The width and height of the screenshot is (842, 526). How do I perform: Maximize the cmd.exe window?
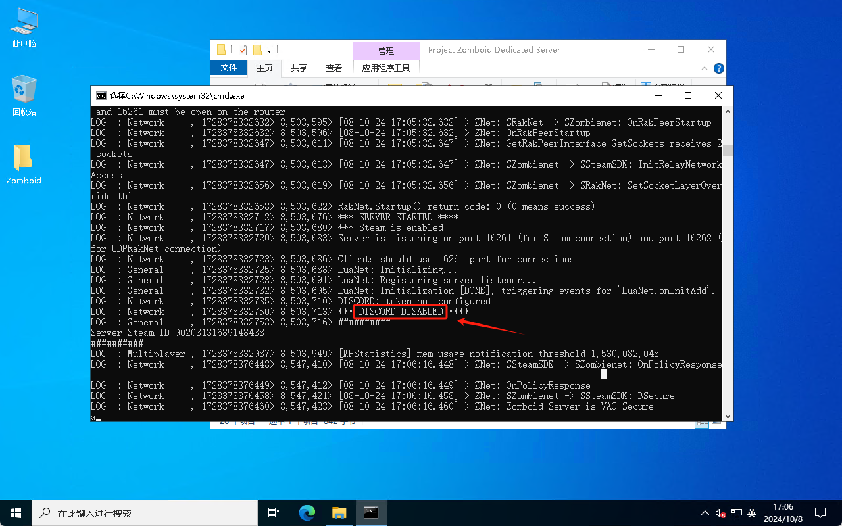click(688, 95)
